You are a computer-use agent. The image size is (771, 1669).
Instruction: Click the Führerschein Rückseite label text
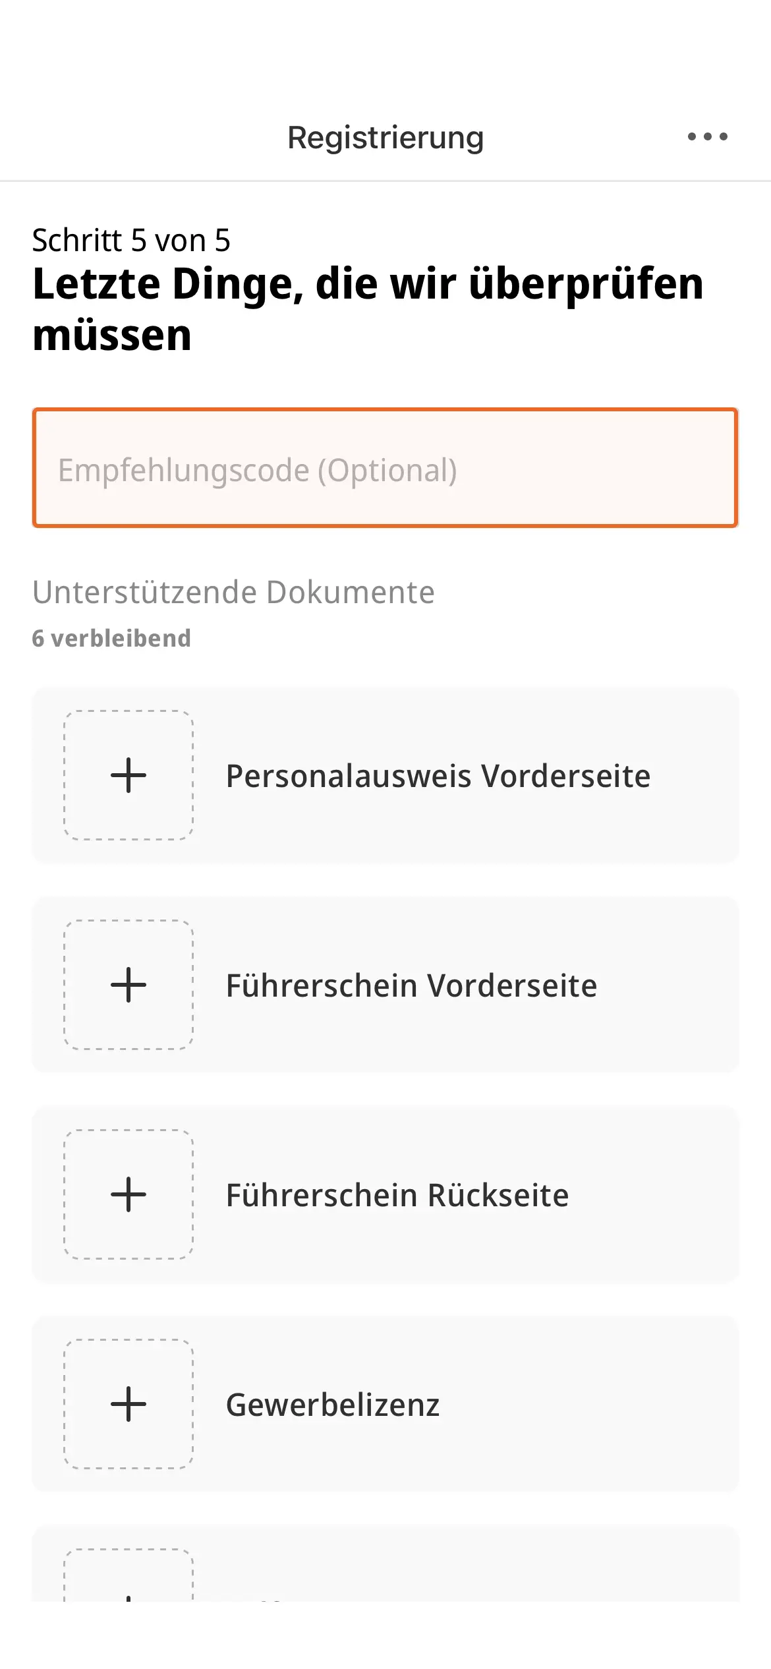[397, 1195]
